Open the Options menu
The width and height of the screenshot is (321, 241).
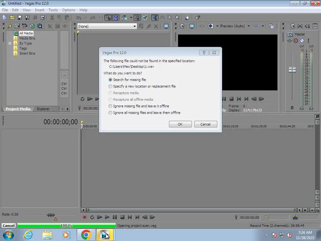coord(69,10)
